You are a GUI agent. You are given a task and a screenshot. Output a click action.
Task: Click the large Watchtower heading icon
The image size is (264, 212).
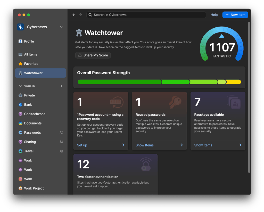(x=79, y=33)
